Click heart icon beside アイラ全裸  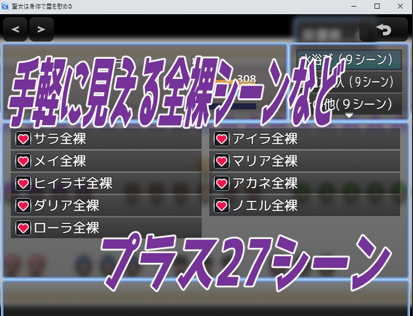(221, 139)
